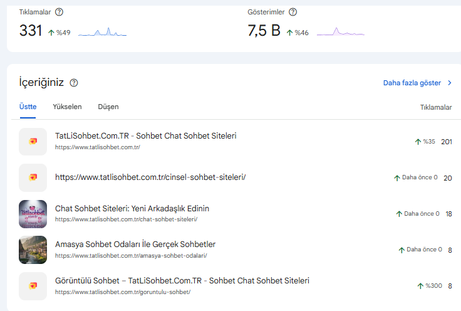The width and height of the screenshot is (461, 311).
Task: Click the %46 impressions change indicator
Action: click(298, 33)
